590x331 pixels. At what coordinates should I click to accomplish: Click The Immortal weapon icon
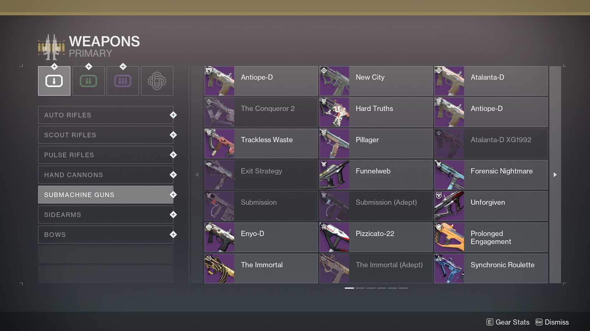tap(220, 269)
